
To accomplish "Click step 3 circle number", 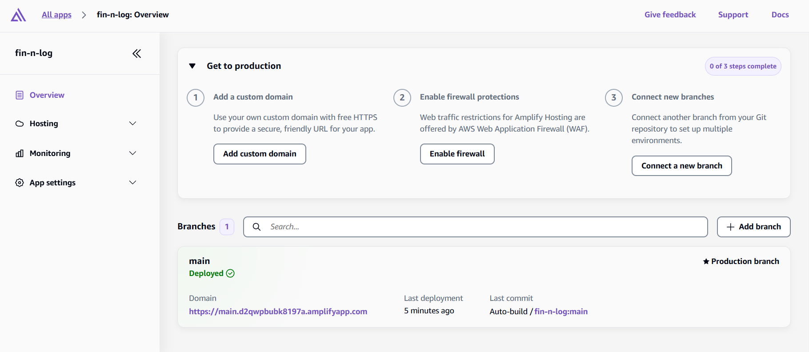I will click(x=614, y=98).
